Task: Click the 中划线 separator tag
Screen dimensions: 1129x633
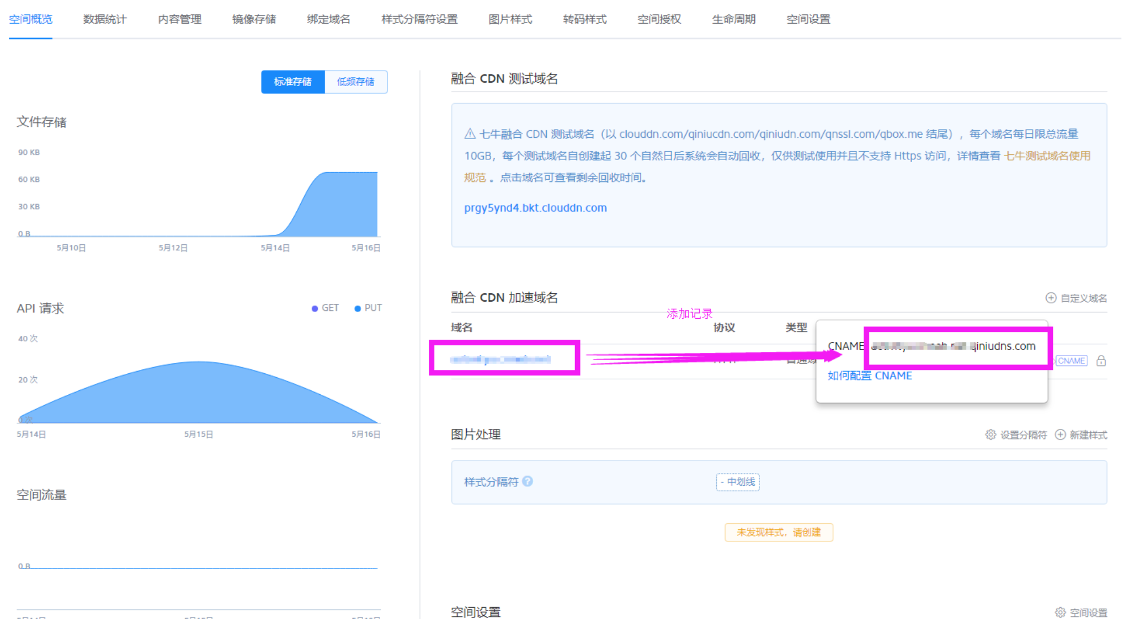Action: pos(738,482)
